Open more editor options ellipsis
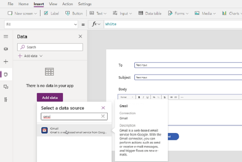242x162 pixels. click(x=182, y=97)
